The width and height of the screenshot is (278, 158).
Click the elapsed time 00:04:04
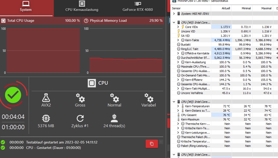tap(13, 117)
